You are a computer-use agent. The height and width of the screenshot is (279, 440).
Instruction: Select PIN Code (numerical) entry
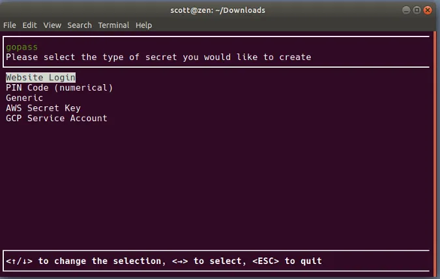(59, 88)
